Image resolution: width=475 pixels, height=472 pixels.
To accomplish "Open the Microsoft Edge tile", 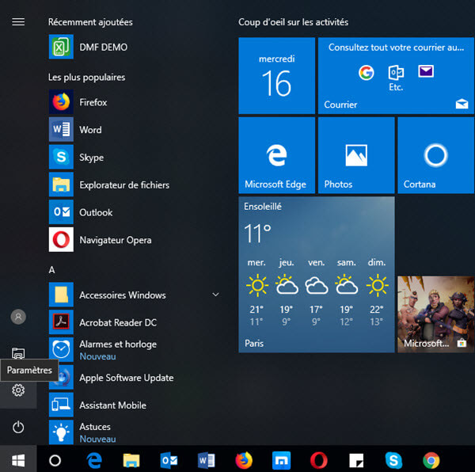I will 275,155.
